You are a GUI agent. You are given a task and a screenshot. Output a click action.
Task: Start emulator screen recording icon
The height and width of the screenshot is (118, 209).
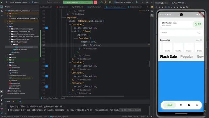[x=184, y=7]
